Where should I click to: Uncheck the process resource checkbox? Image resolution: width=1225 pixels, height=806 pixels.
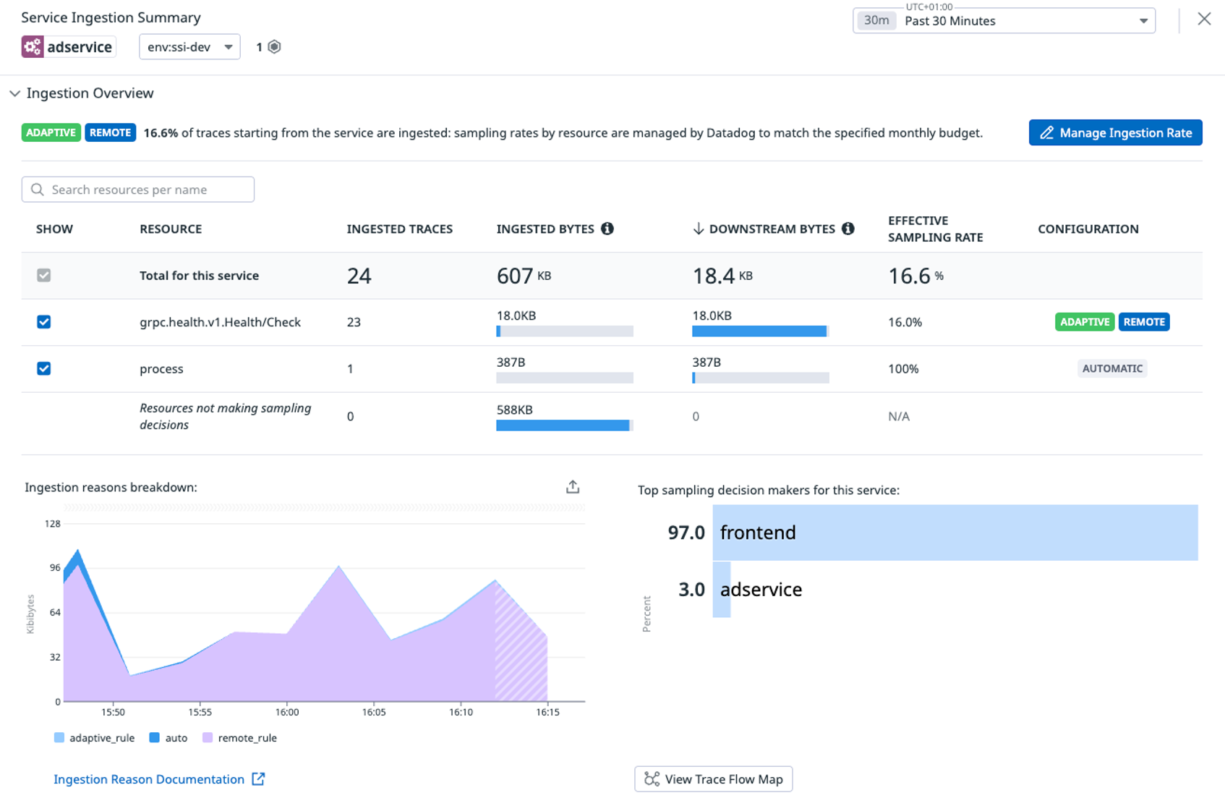[43, 368]
